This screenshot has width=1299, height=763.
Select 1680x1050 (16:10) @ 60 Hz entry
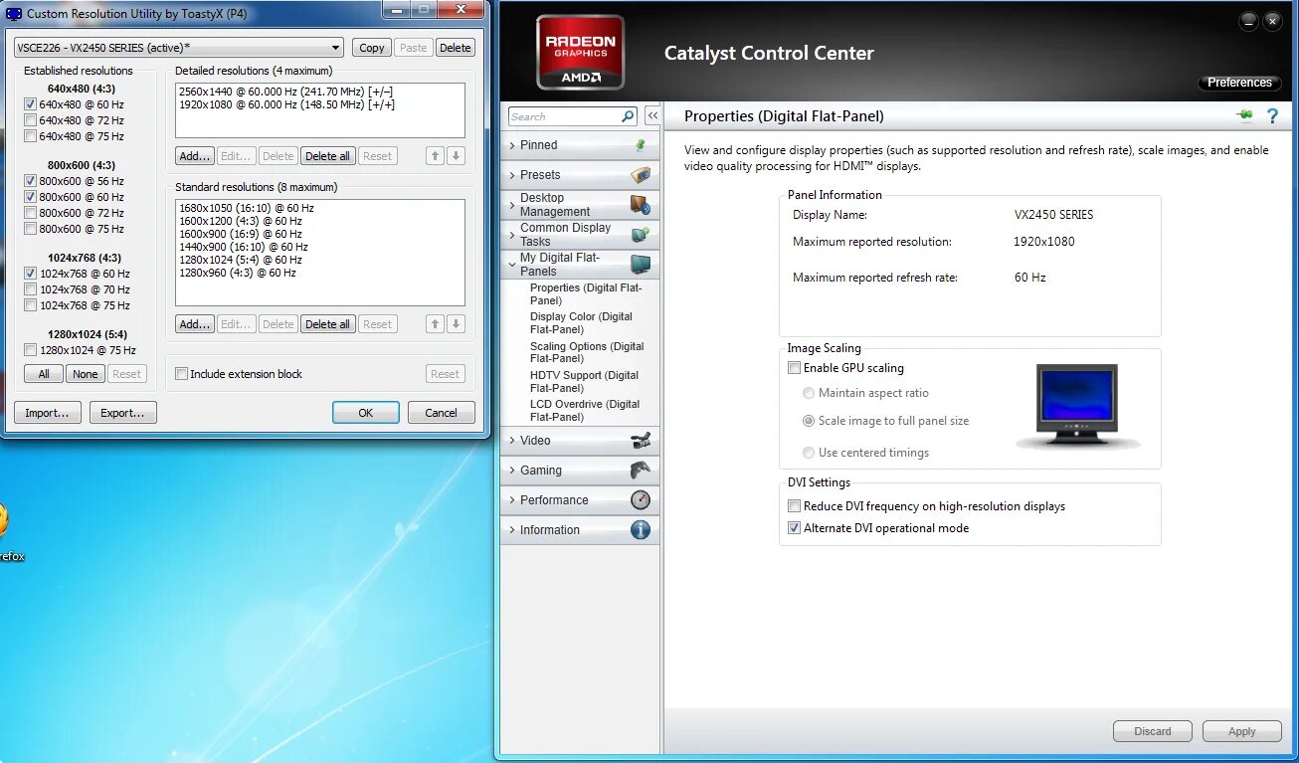point(247,208)
